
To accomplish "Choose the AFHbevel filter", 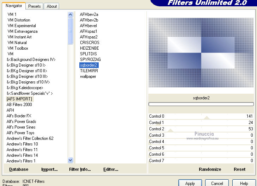I will pos(88,26).
